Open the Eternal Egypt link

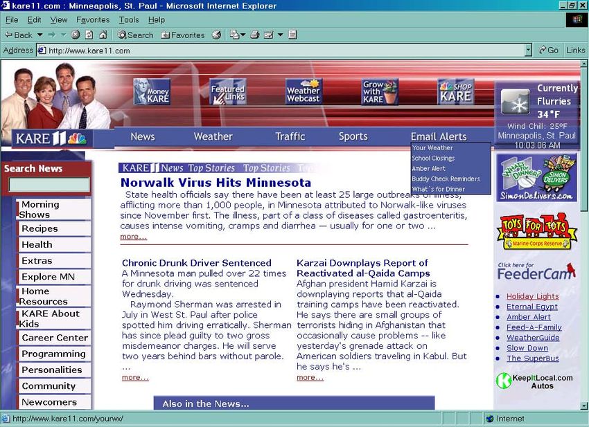[532, 307]
